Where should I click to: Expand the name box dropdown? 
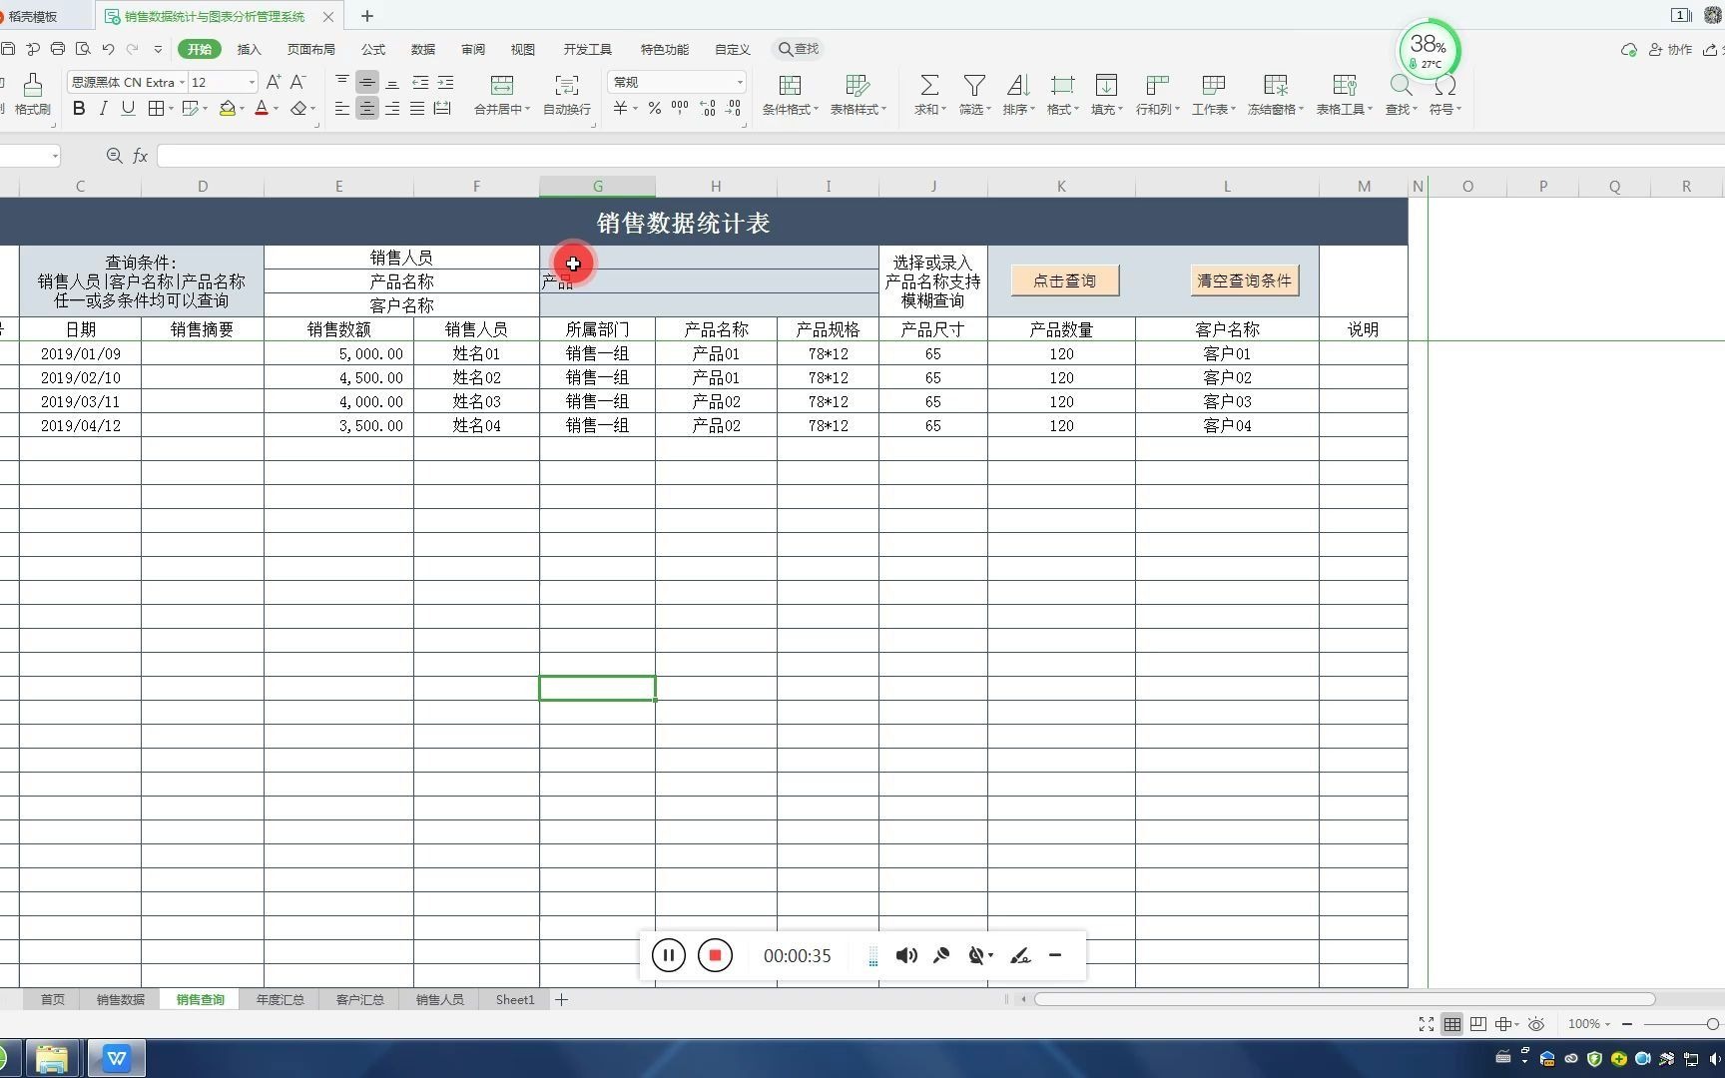coord(55,156)
